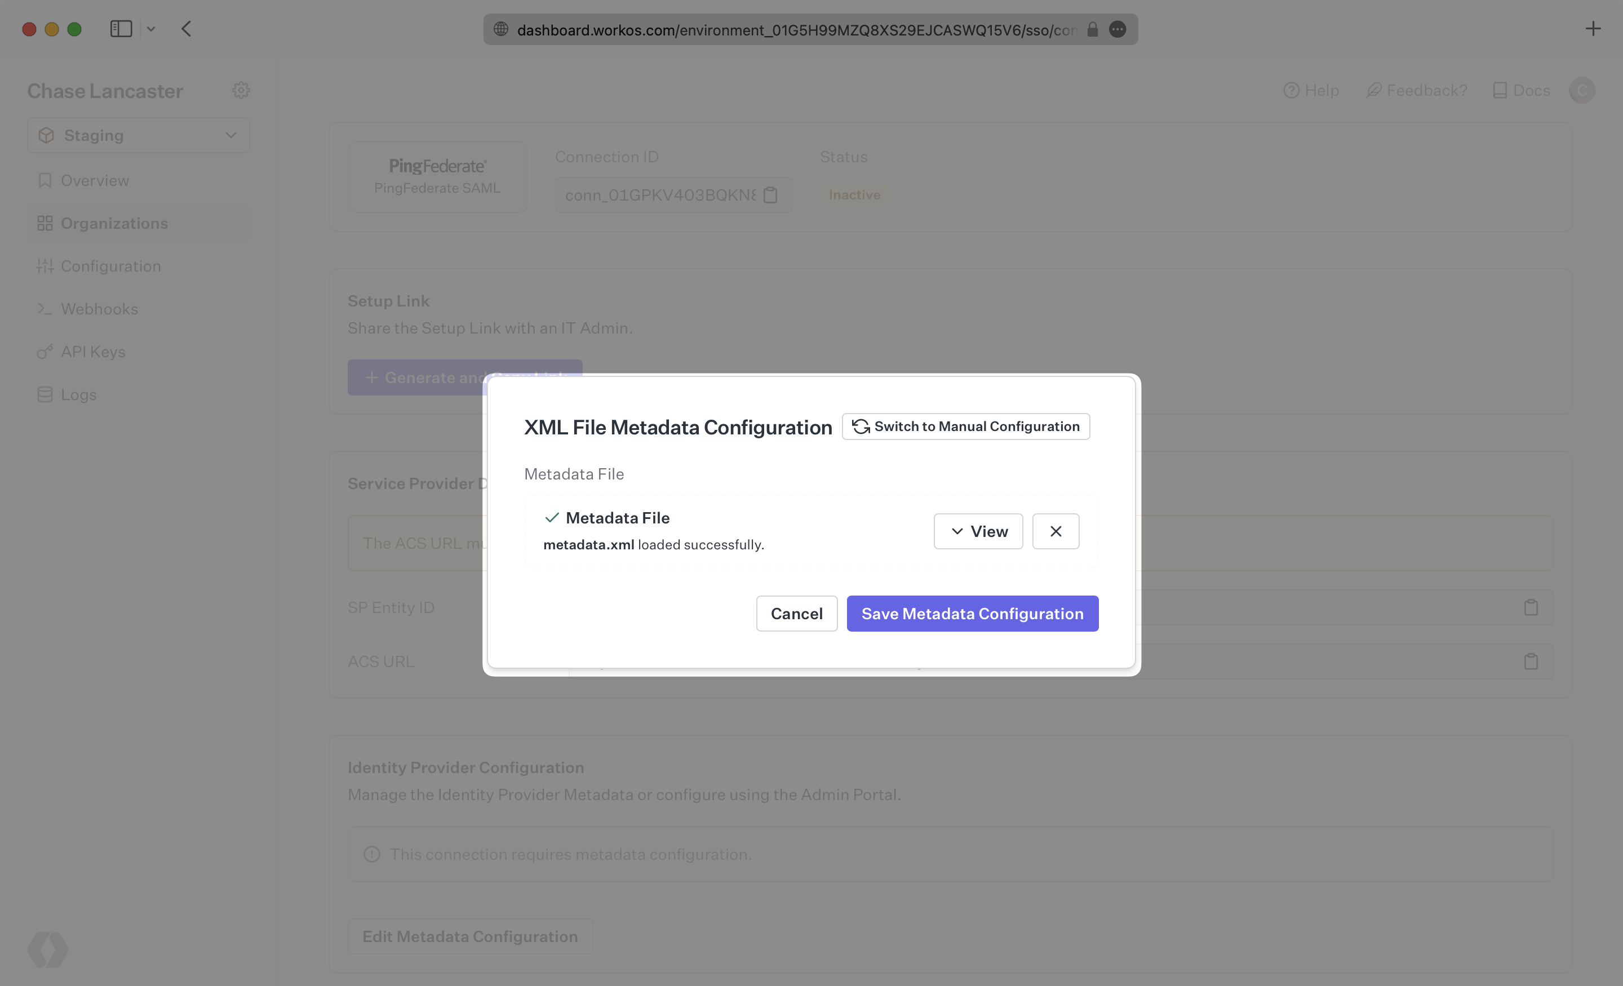Click the WorkOS logo in the bottom corner
The width and height of the screenshot is (1623, 986).
coord(47,950)
